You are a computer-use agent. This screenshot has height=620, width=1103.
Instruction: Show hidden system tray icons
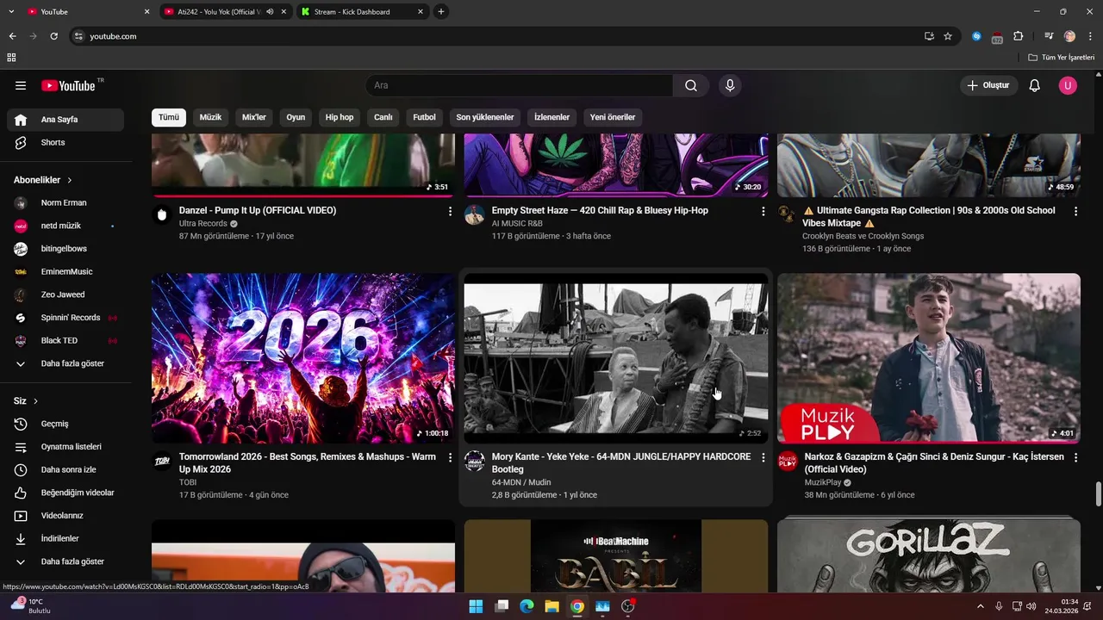pyautogui.click(x=981, y=606)
